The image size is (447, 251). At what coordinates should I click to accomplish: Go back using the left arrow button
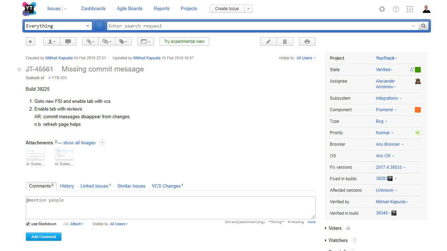tap(30, 41)
